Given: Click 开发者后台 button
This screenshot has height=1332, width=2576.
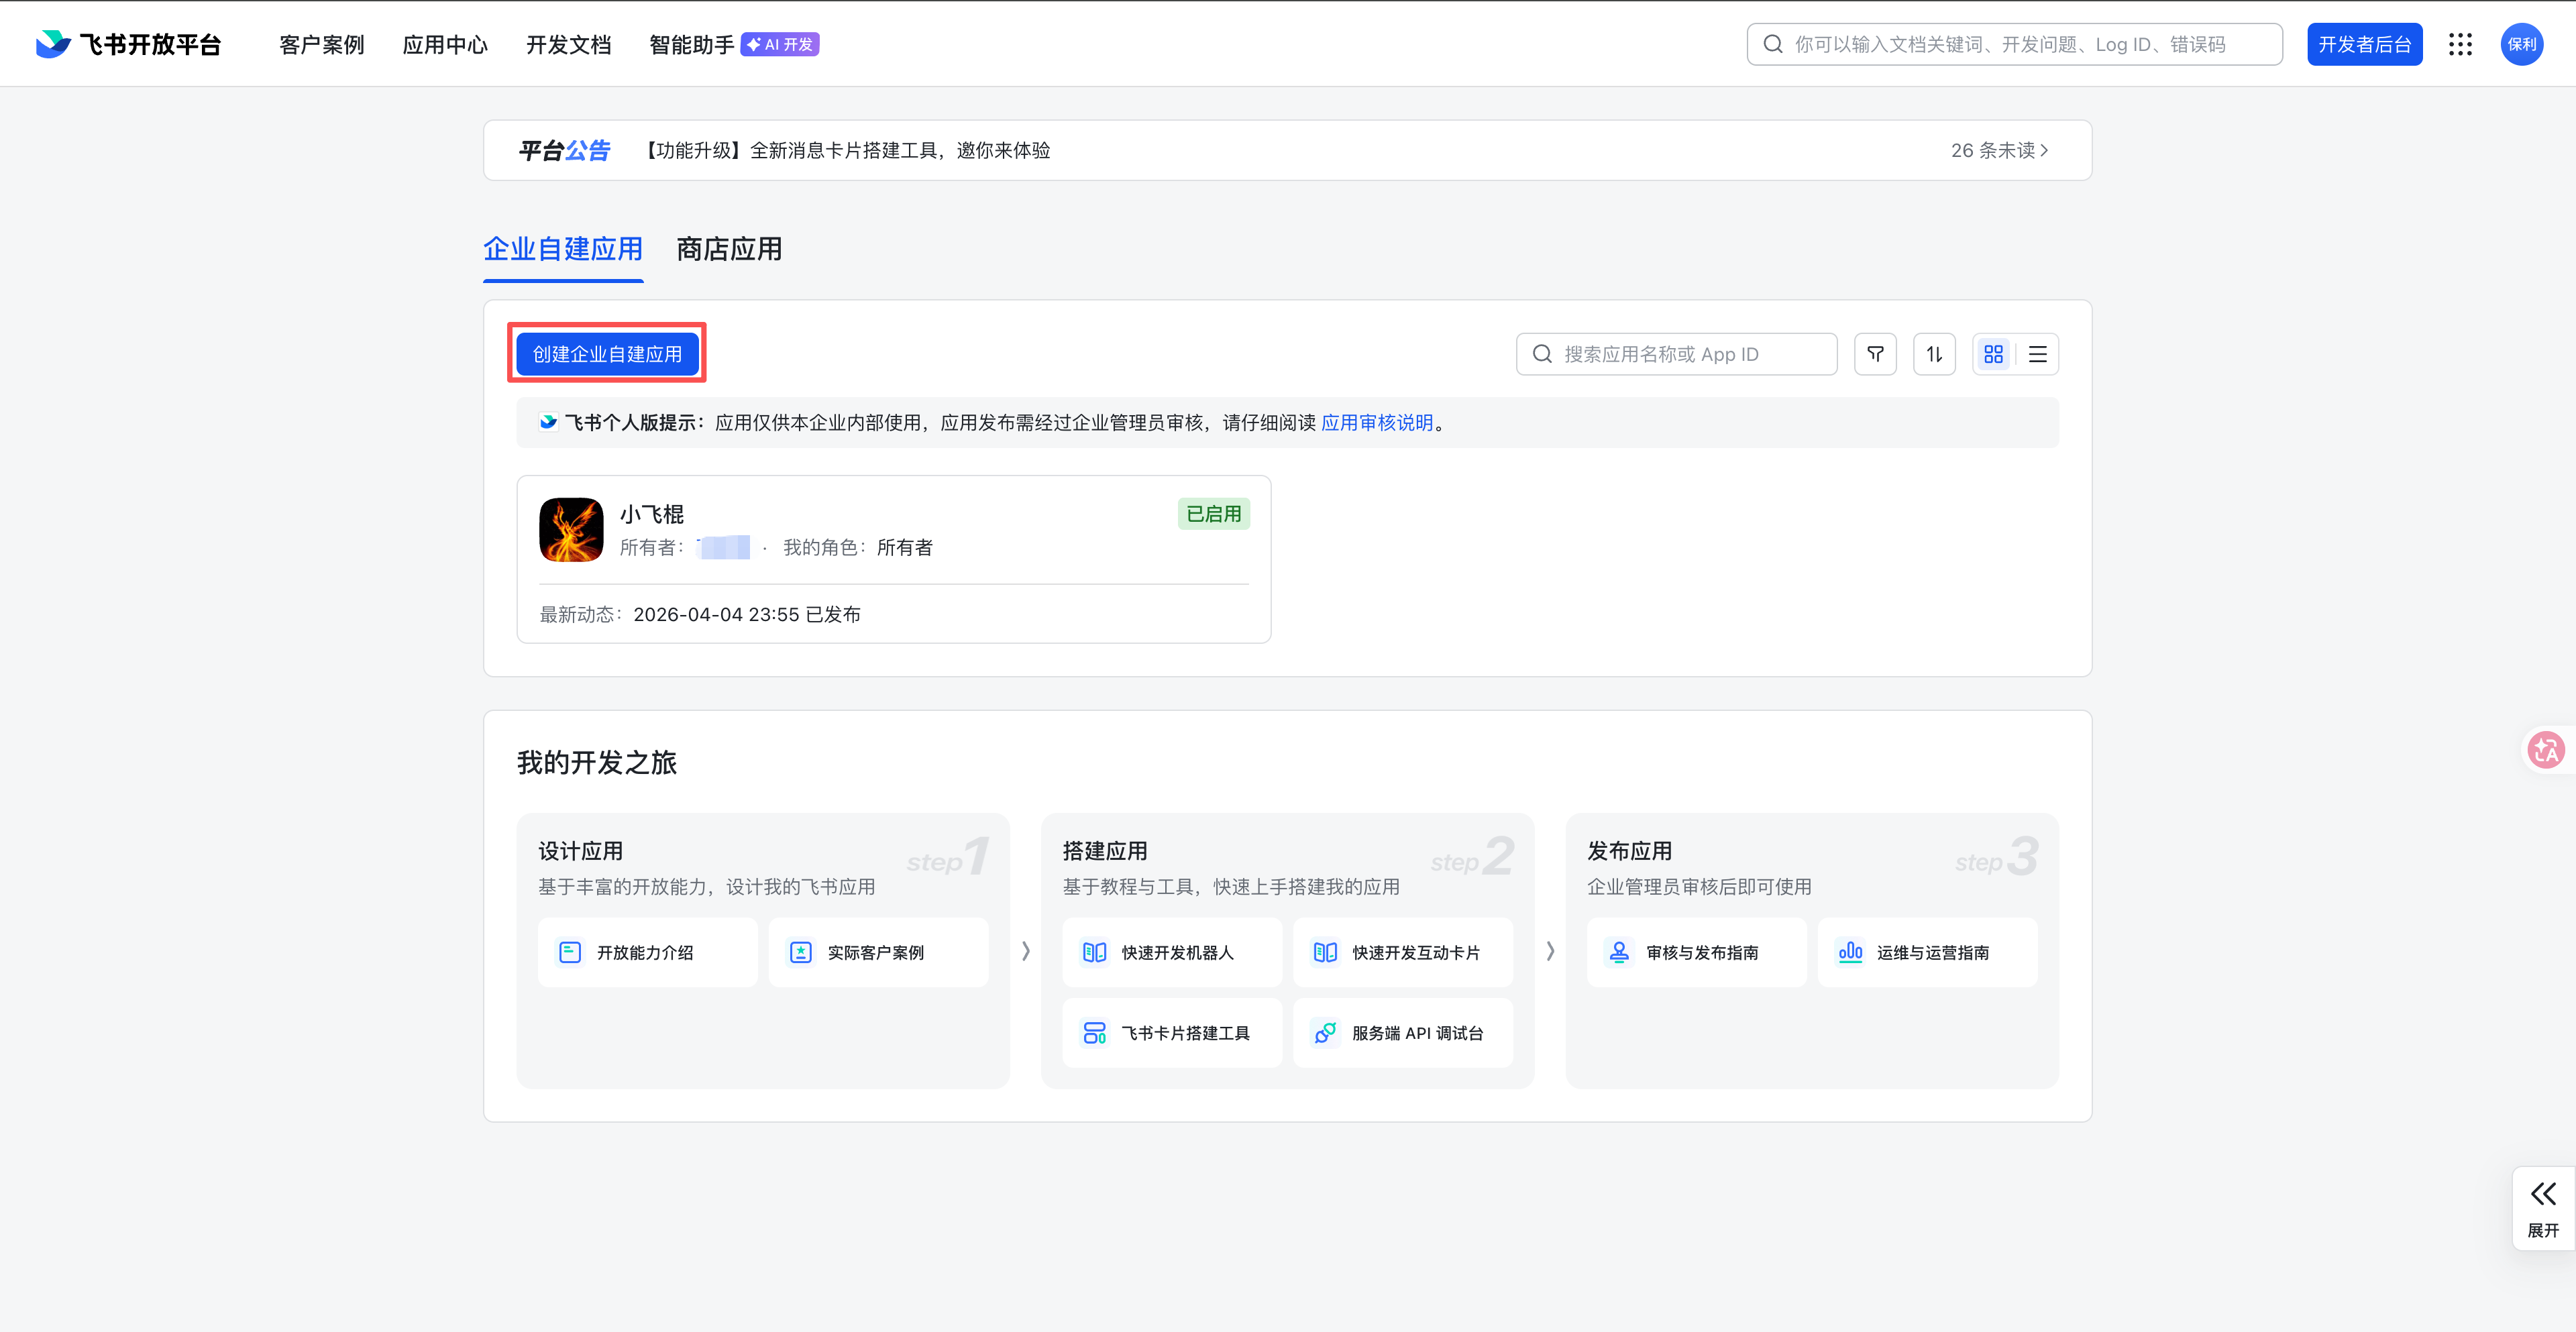Looking at the screenshot, I should click(2365, 44).
